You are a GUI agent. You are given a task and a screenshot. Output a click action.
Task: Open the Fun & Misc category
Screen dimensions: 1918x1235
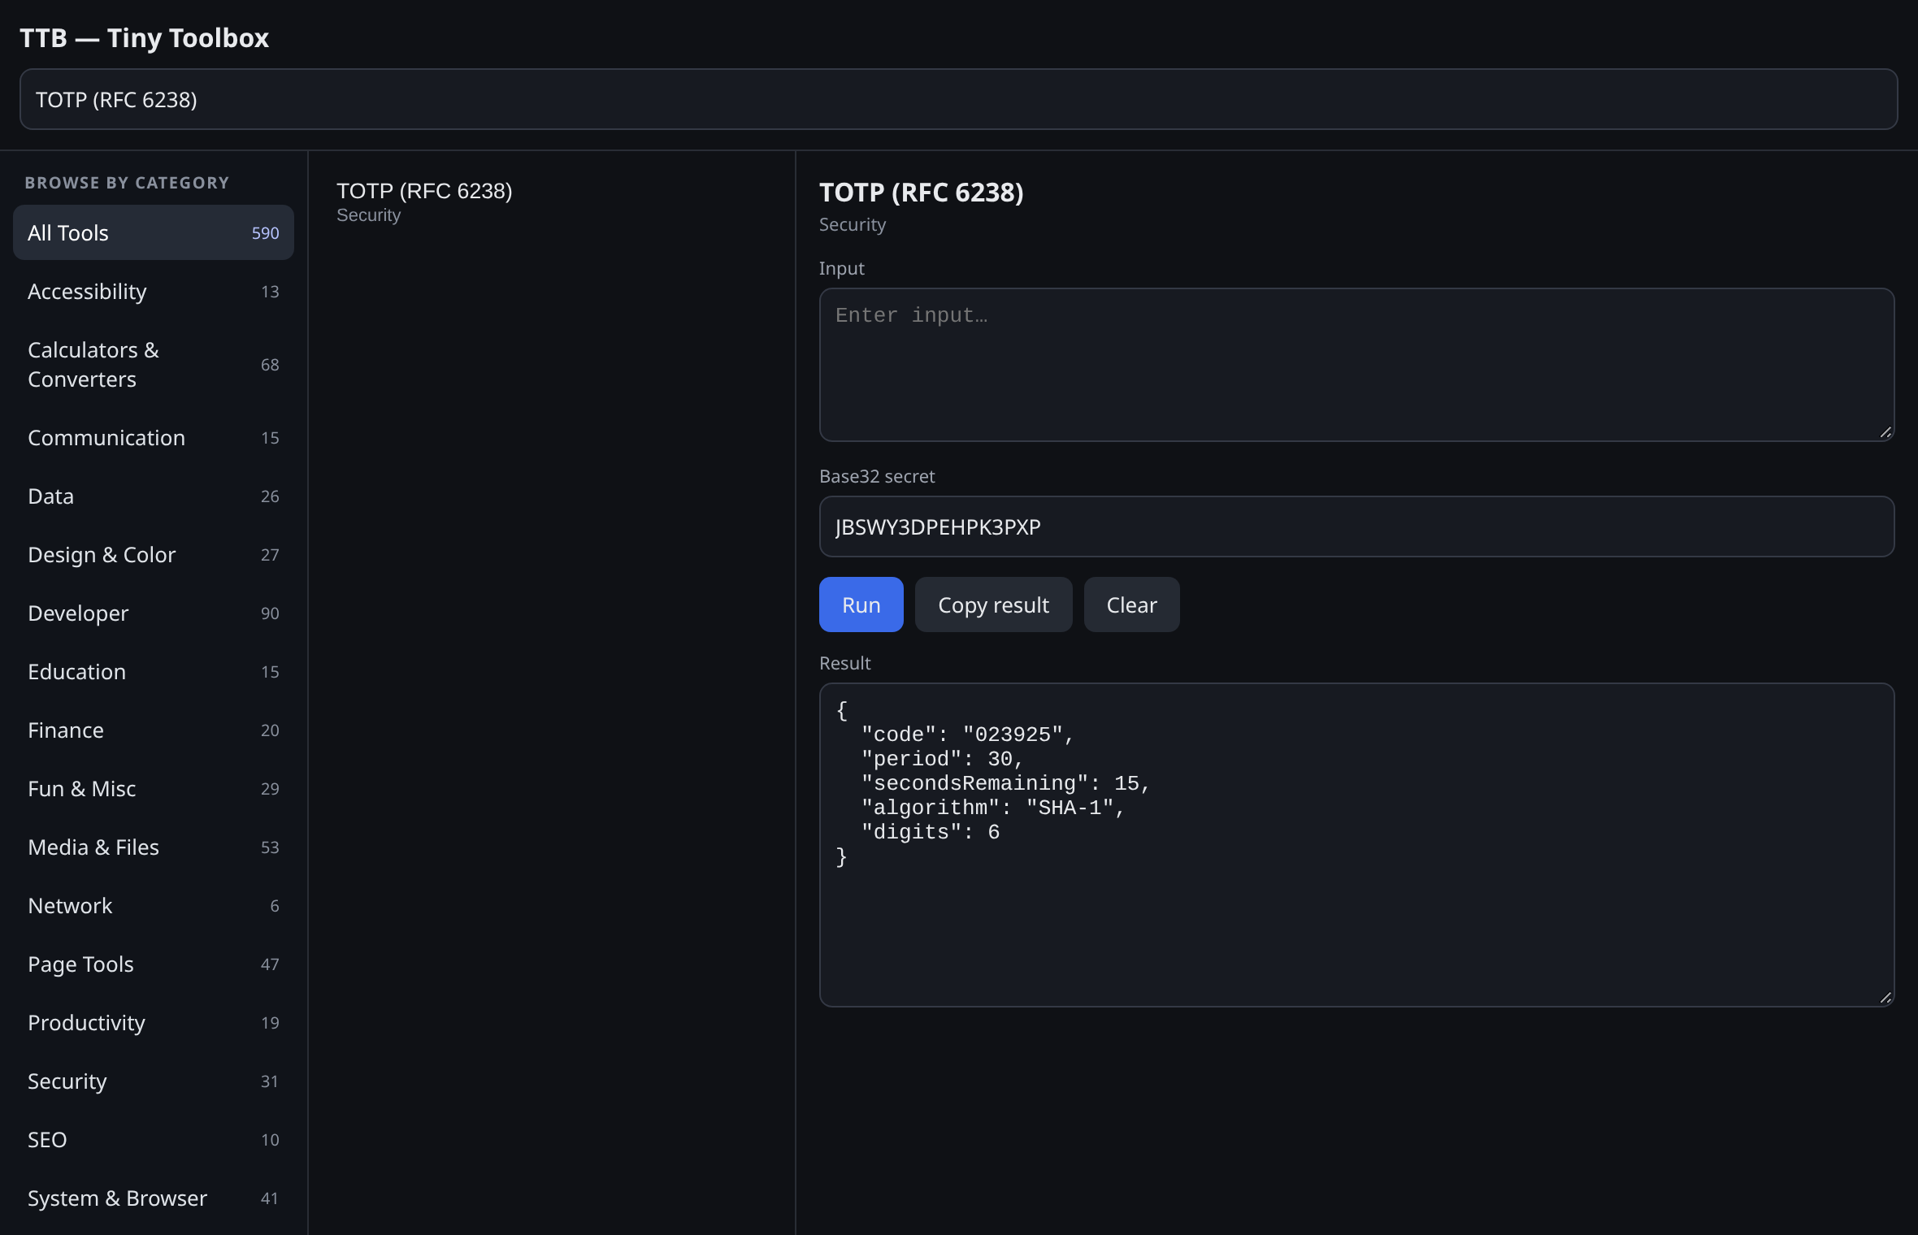click(x=154, y=788)
